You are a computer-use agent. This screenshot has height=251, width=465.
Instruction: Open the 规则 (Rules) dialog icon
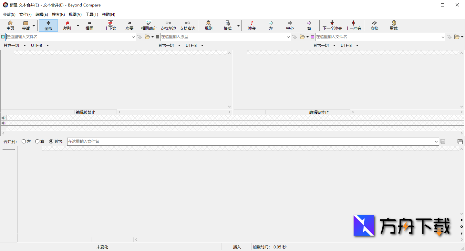[x=208, y=25]
